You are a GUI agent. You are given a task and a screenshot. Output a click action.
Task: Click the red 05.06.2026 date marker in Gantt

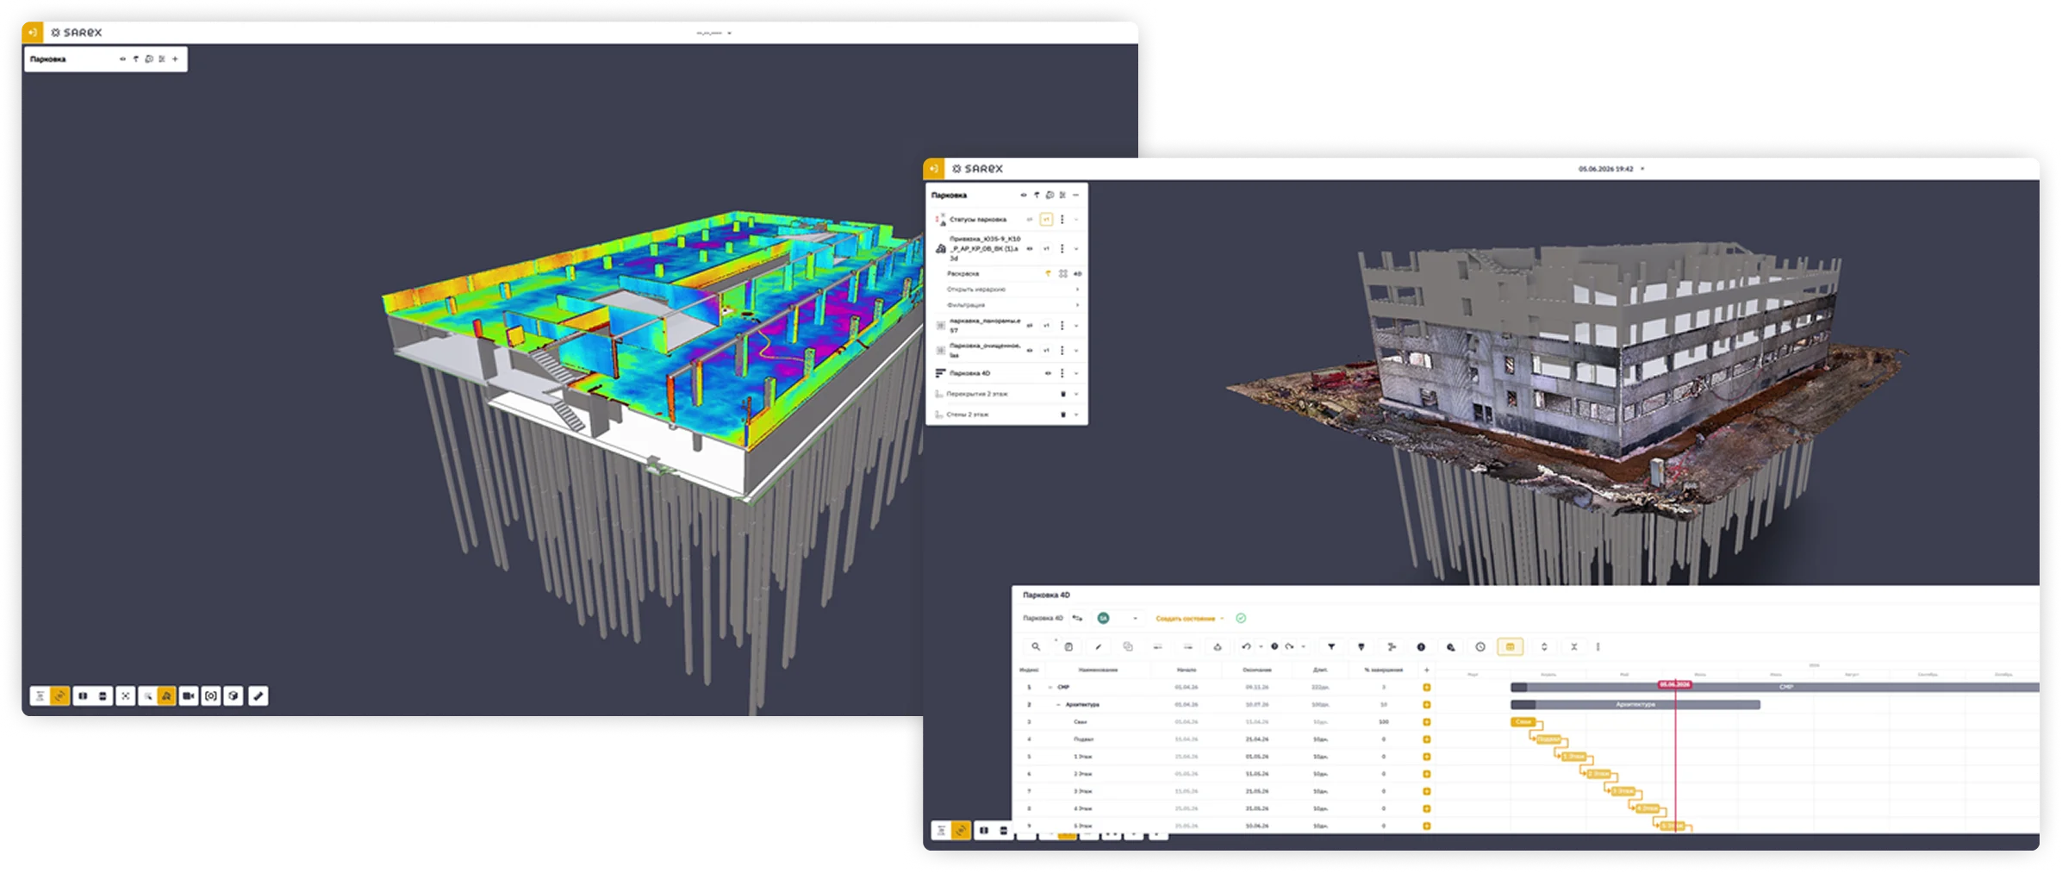click(1675, 684)
